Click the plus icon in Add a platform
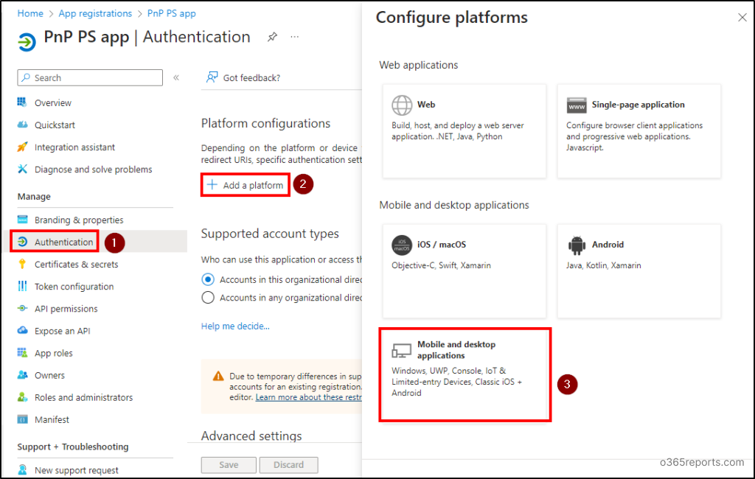Viewport: 755px width, 479px height. (x=212, y=184)
